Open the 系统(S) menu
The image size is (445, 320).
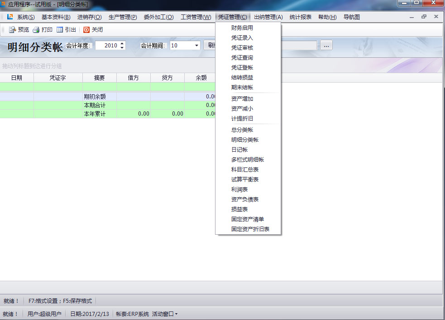pyautogui.click(x=26, y=17)
